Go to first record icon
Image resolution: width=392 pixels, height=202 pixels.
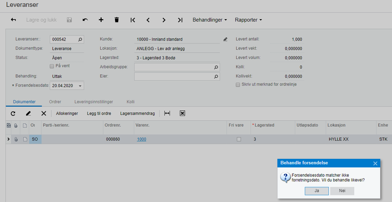(133, 20)
